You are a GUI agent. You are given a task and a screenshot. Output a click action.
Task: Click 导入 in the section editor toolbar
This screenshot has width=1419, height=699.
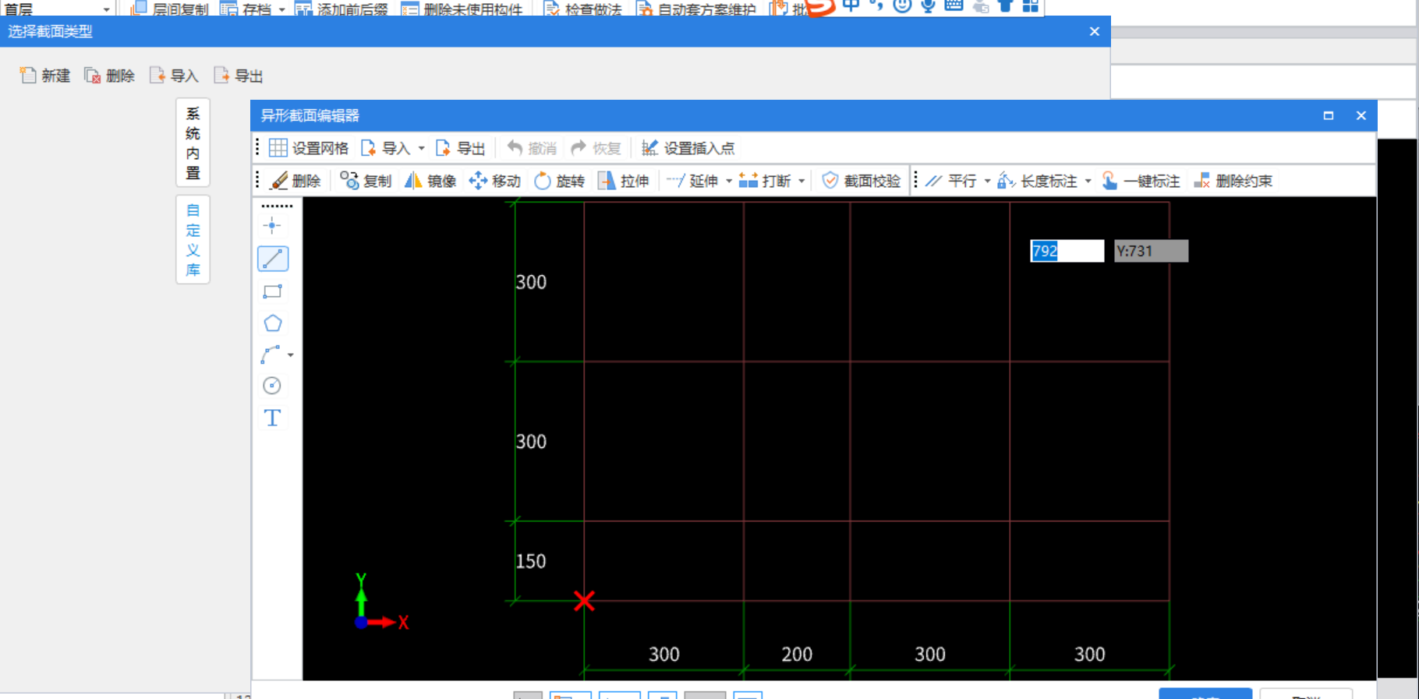click(386, 148)
